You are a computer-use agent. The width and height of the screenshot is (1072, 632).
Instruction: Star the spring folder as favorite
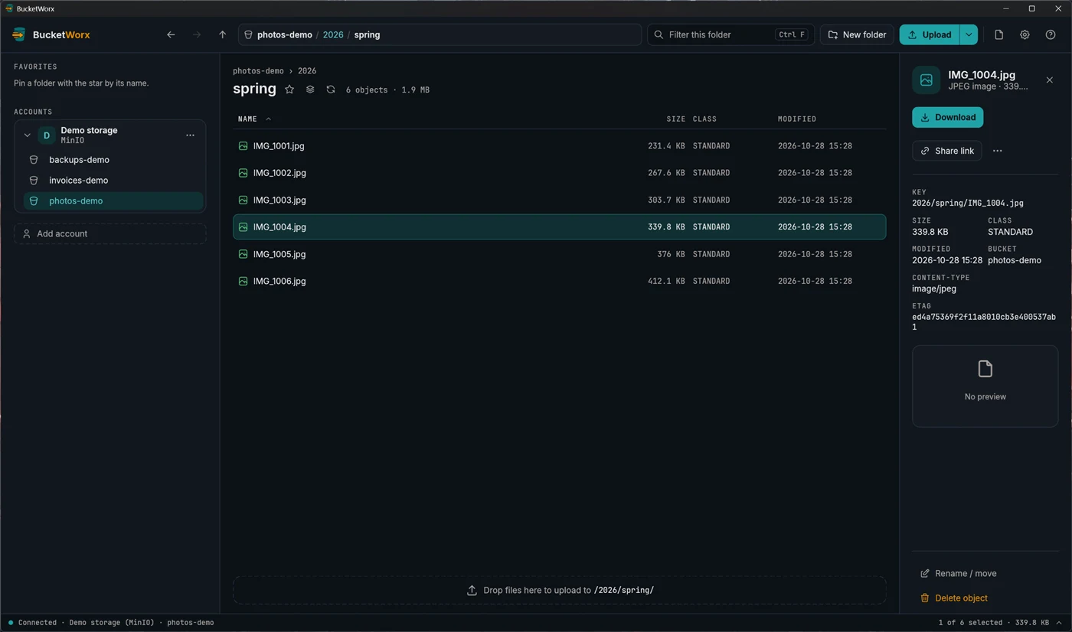pyautogui.click(x=289, y=90)
